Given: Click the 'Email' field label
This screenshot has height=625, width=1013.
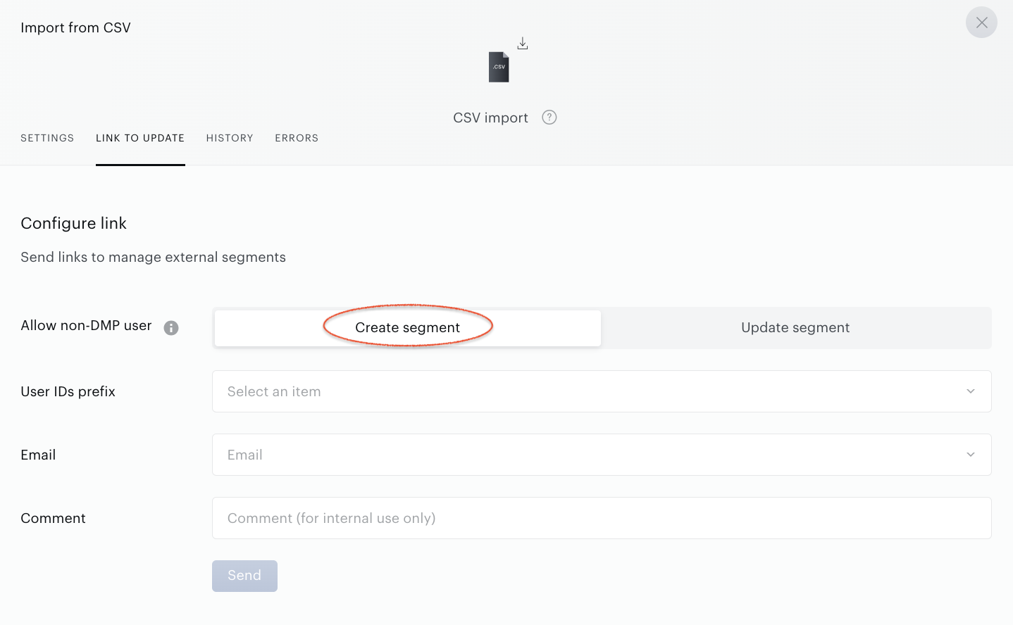Looking at the screenshot, I should tap(38, 455).
